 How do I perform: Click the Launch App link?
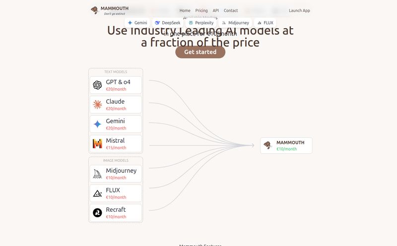point(299,10)
